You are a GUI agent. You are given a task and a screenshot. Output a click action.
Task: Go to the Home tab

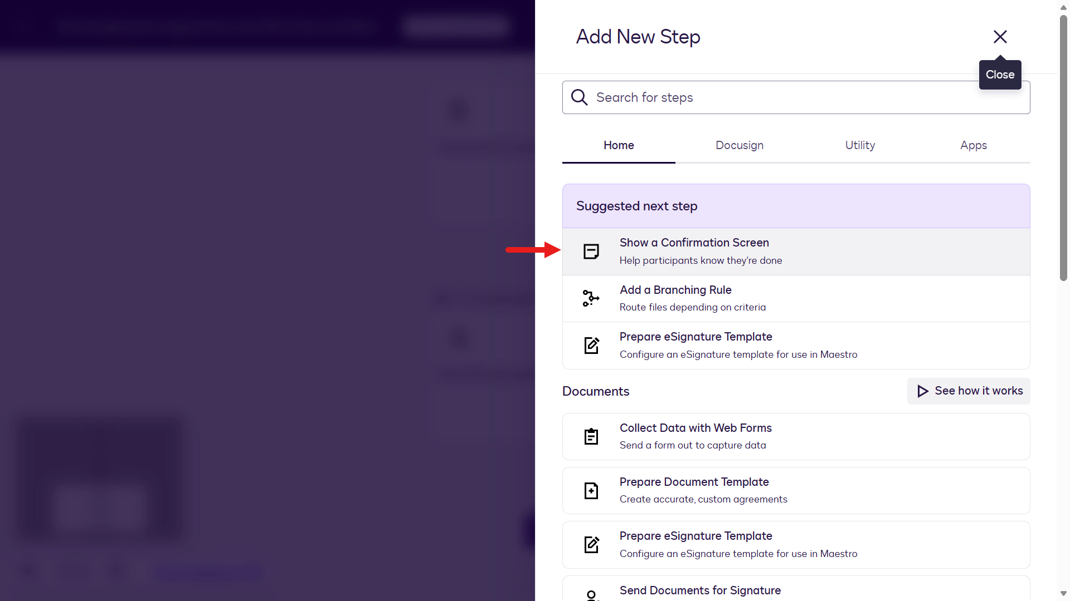click(619, 145)
